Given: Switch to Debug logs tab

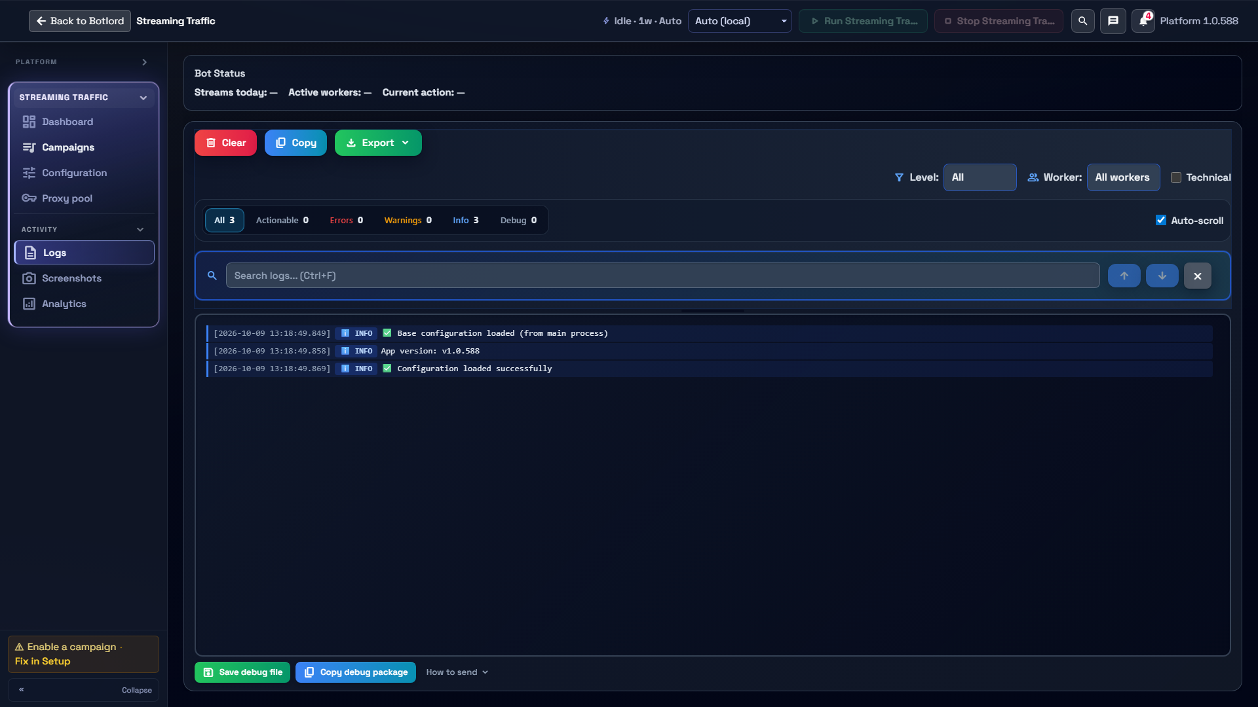Looking at the screenshot, I should pos(518,220).
